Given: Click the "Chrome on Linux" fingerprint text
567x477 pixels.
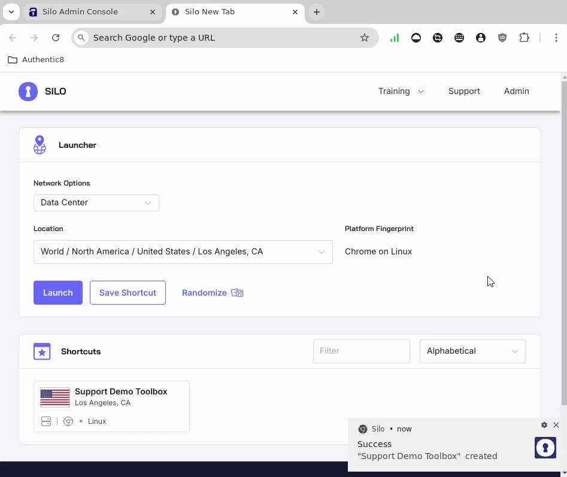Looking at the screenshot, I should pos(378,251).
